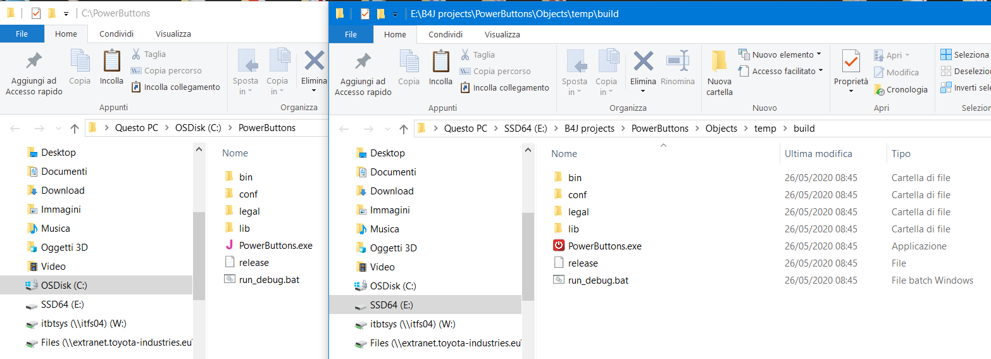The image size is (991, 359).
Task: Select Desktop in the build window sidebar
Action: 381,153
